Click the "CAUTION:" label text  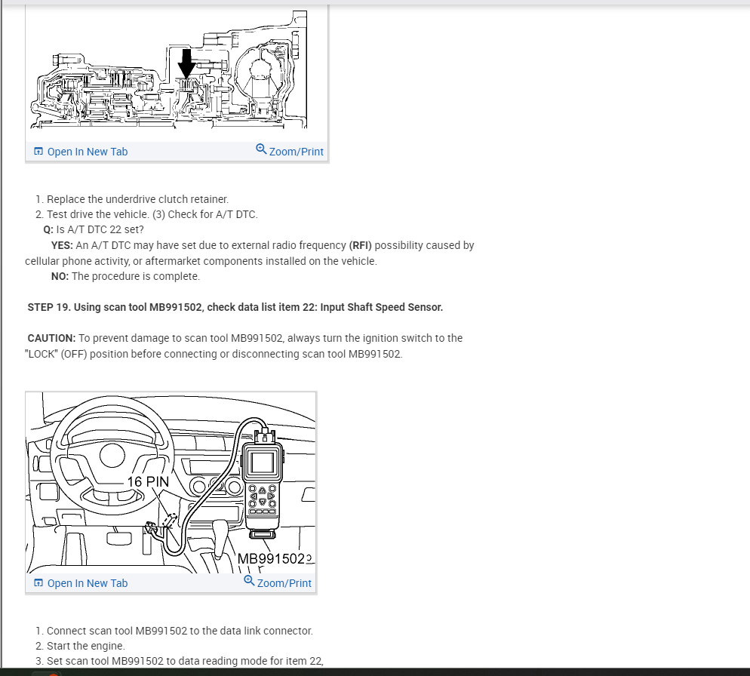tap(51, 338)
